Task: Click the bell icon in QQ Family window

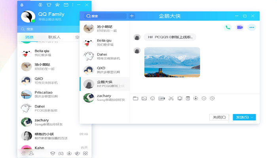Action: (x=22, y=5)
